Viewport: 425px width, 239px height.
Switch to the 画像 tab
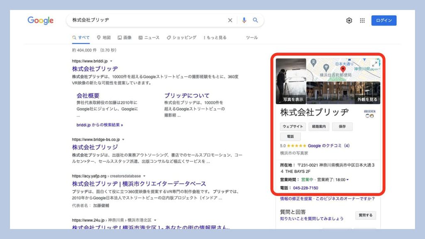[125, 38]
